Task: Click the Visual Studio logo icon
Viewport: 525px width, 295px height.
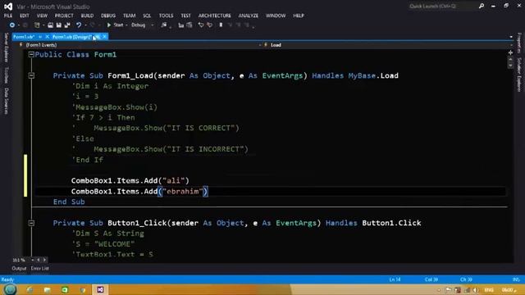Action: click(8, 7)
